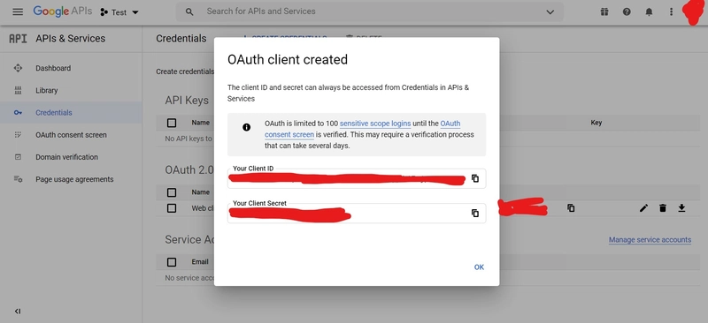Toggle the OAuth 2.0 select-all checkbox

click(x=172, y=192)
